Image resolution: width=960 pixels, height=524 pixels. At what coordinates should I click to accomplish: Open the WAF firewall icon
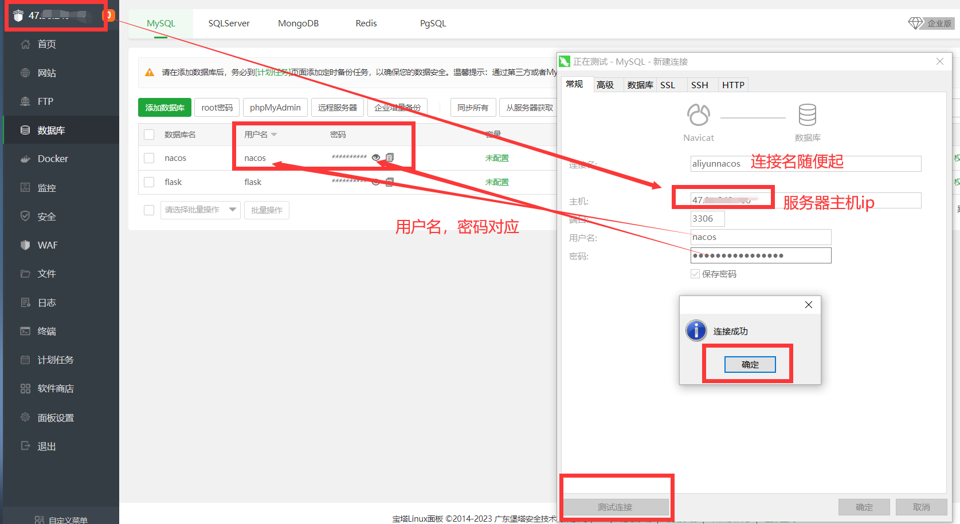(25, 245)
